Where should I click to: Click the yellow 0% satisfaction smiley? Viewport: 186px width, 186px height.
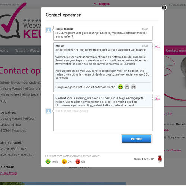(x=64, y=161)
